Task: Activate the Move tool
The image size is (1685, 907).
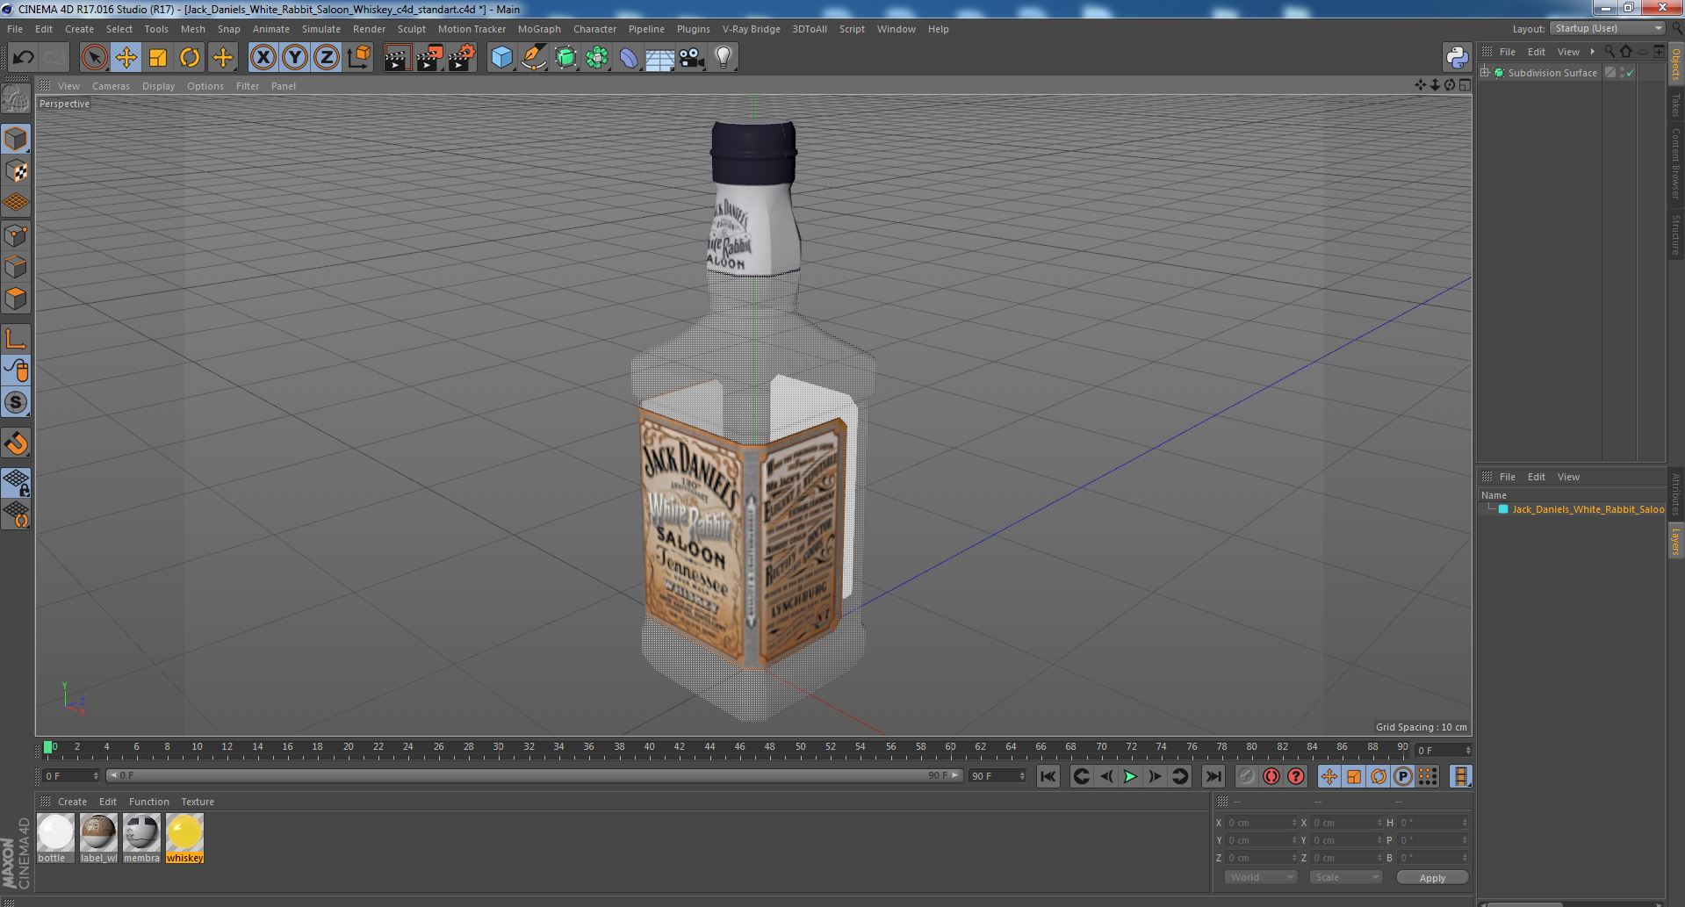Action: [x=126, y=58]
